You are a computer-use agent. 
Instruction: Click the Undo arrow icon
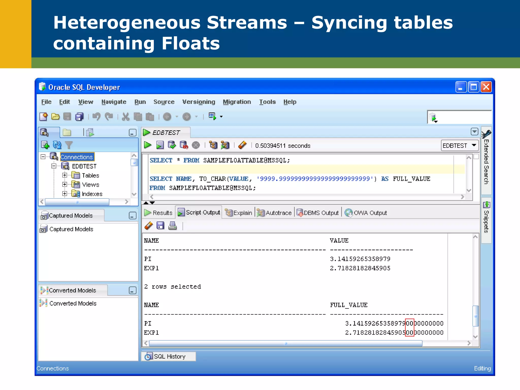[96, 117]
